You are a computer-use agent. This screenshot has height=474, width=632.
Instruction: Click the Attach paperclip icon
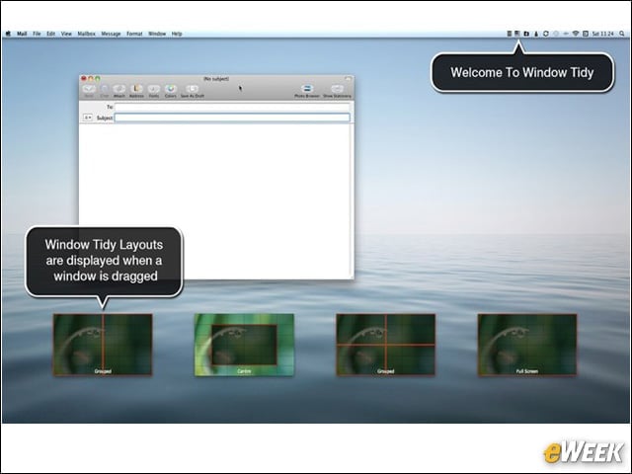(x=118, y=91)
